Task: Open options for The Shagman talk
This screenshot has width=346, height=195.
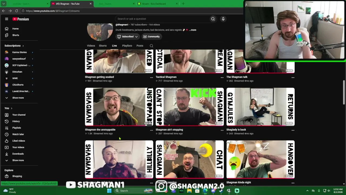Action: (293, 77)
